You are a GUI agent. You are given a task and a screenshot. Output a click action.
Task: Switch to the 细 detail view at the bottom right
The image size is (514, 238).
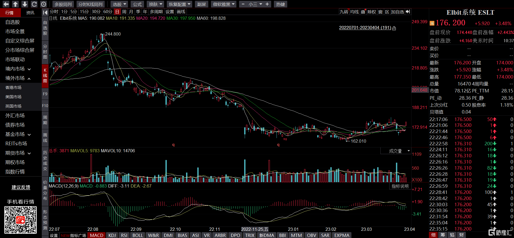point(433,235)
